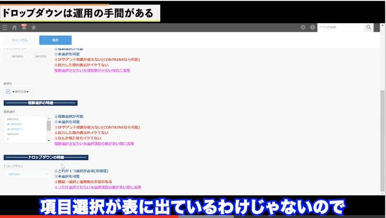Select sample4 in the multi-select list
Screen dimensions: 386x218
coord(13,134)
